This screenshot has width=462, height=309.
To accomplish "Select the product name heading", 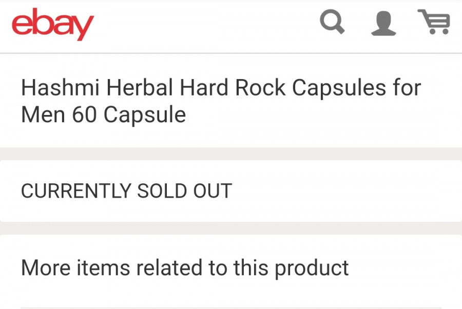I will (221, 101).
